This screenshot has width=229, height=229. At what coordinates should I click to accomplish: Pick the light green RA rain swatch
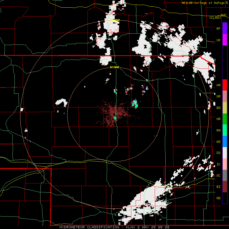(x=225, y=130)
